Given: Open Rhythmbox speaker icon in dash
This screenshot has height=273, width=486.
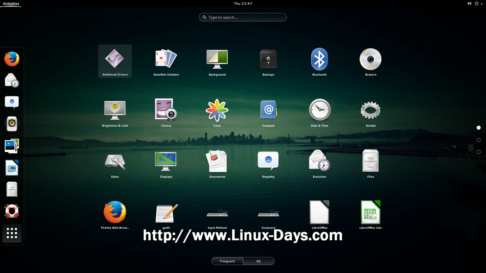Looking at the screenshot, I should point(12,124).
